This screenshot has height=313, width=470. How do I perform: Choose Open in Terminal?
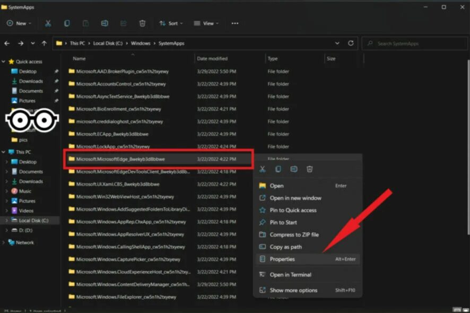coord(308,275)
